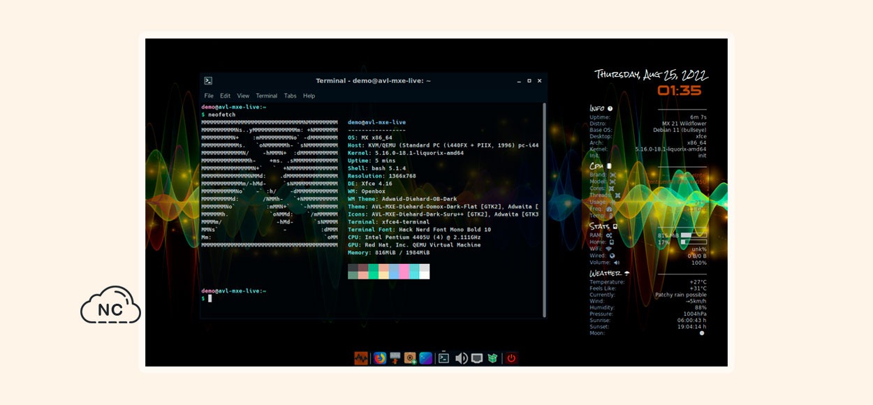Click the Terminal window title bar text
This screenshot has width=873, height=405.
coord(373,81)
